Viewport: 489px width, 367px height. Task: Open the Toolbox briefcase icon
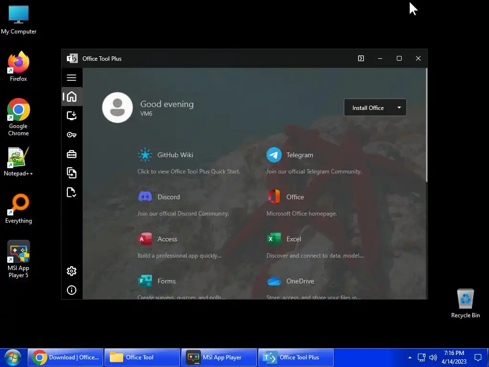point(72,154)
